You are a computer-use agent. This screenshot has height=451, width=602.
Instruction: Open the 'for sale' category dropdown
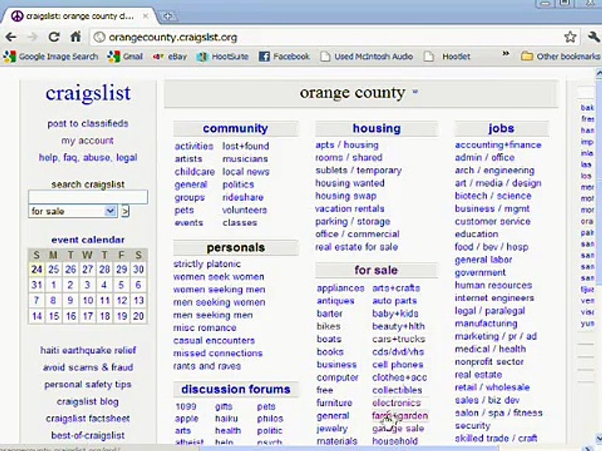click(73, 211)
